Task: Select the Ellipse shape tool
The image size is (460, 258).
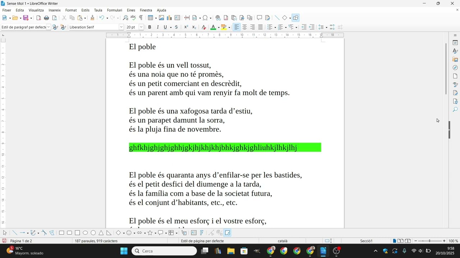Action: click(85, 233)
